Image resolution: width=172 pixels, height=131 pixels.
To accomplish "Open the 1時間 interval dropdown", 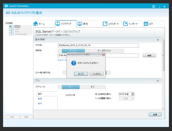I will 127,99.
